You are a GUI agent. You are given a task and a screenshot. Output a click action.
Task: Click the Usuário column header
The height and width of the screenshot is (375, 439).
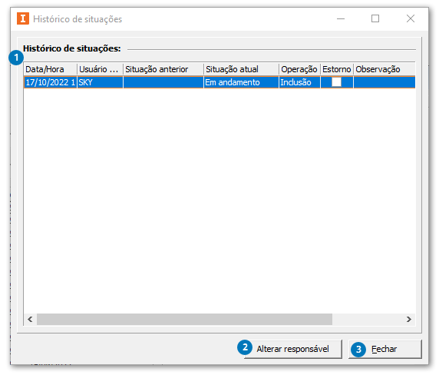100,69
